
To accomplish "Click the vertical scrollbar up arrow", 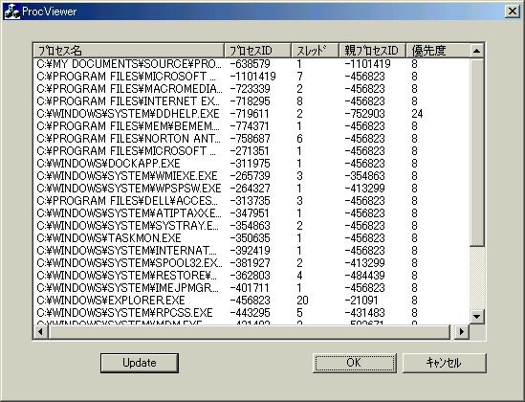I will [477, 51].
